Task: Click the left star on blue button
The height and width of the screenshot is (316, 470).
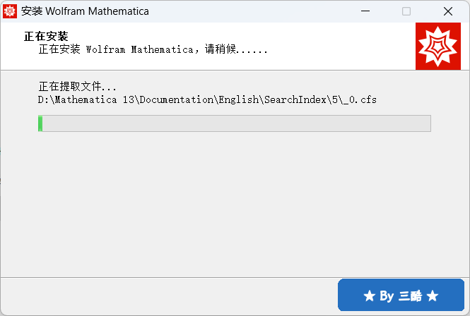Action: click(369, 296)
